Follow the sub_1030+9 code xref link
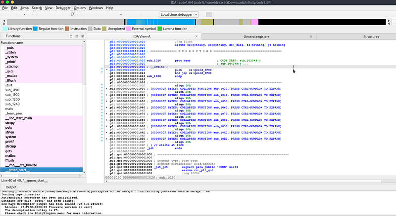 tap(250, 61)
